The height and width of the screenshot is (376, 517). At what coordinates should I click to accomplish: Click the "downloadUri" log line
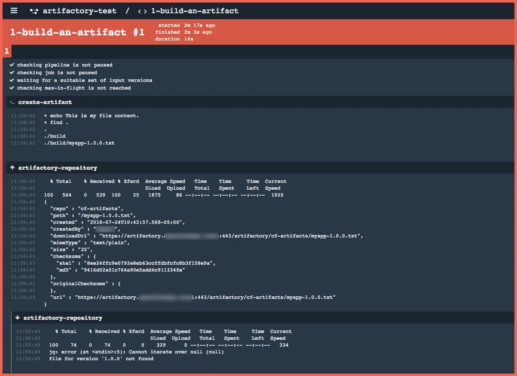206,236
